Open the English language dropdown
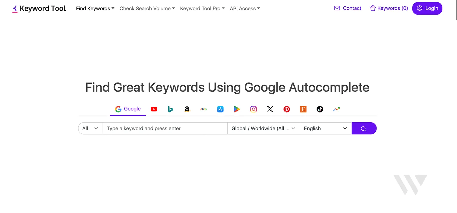Viewport: 457px width, 213px height. click(x=326, y=128)
